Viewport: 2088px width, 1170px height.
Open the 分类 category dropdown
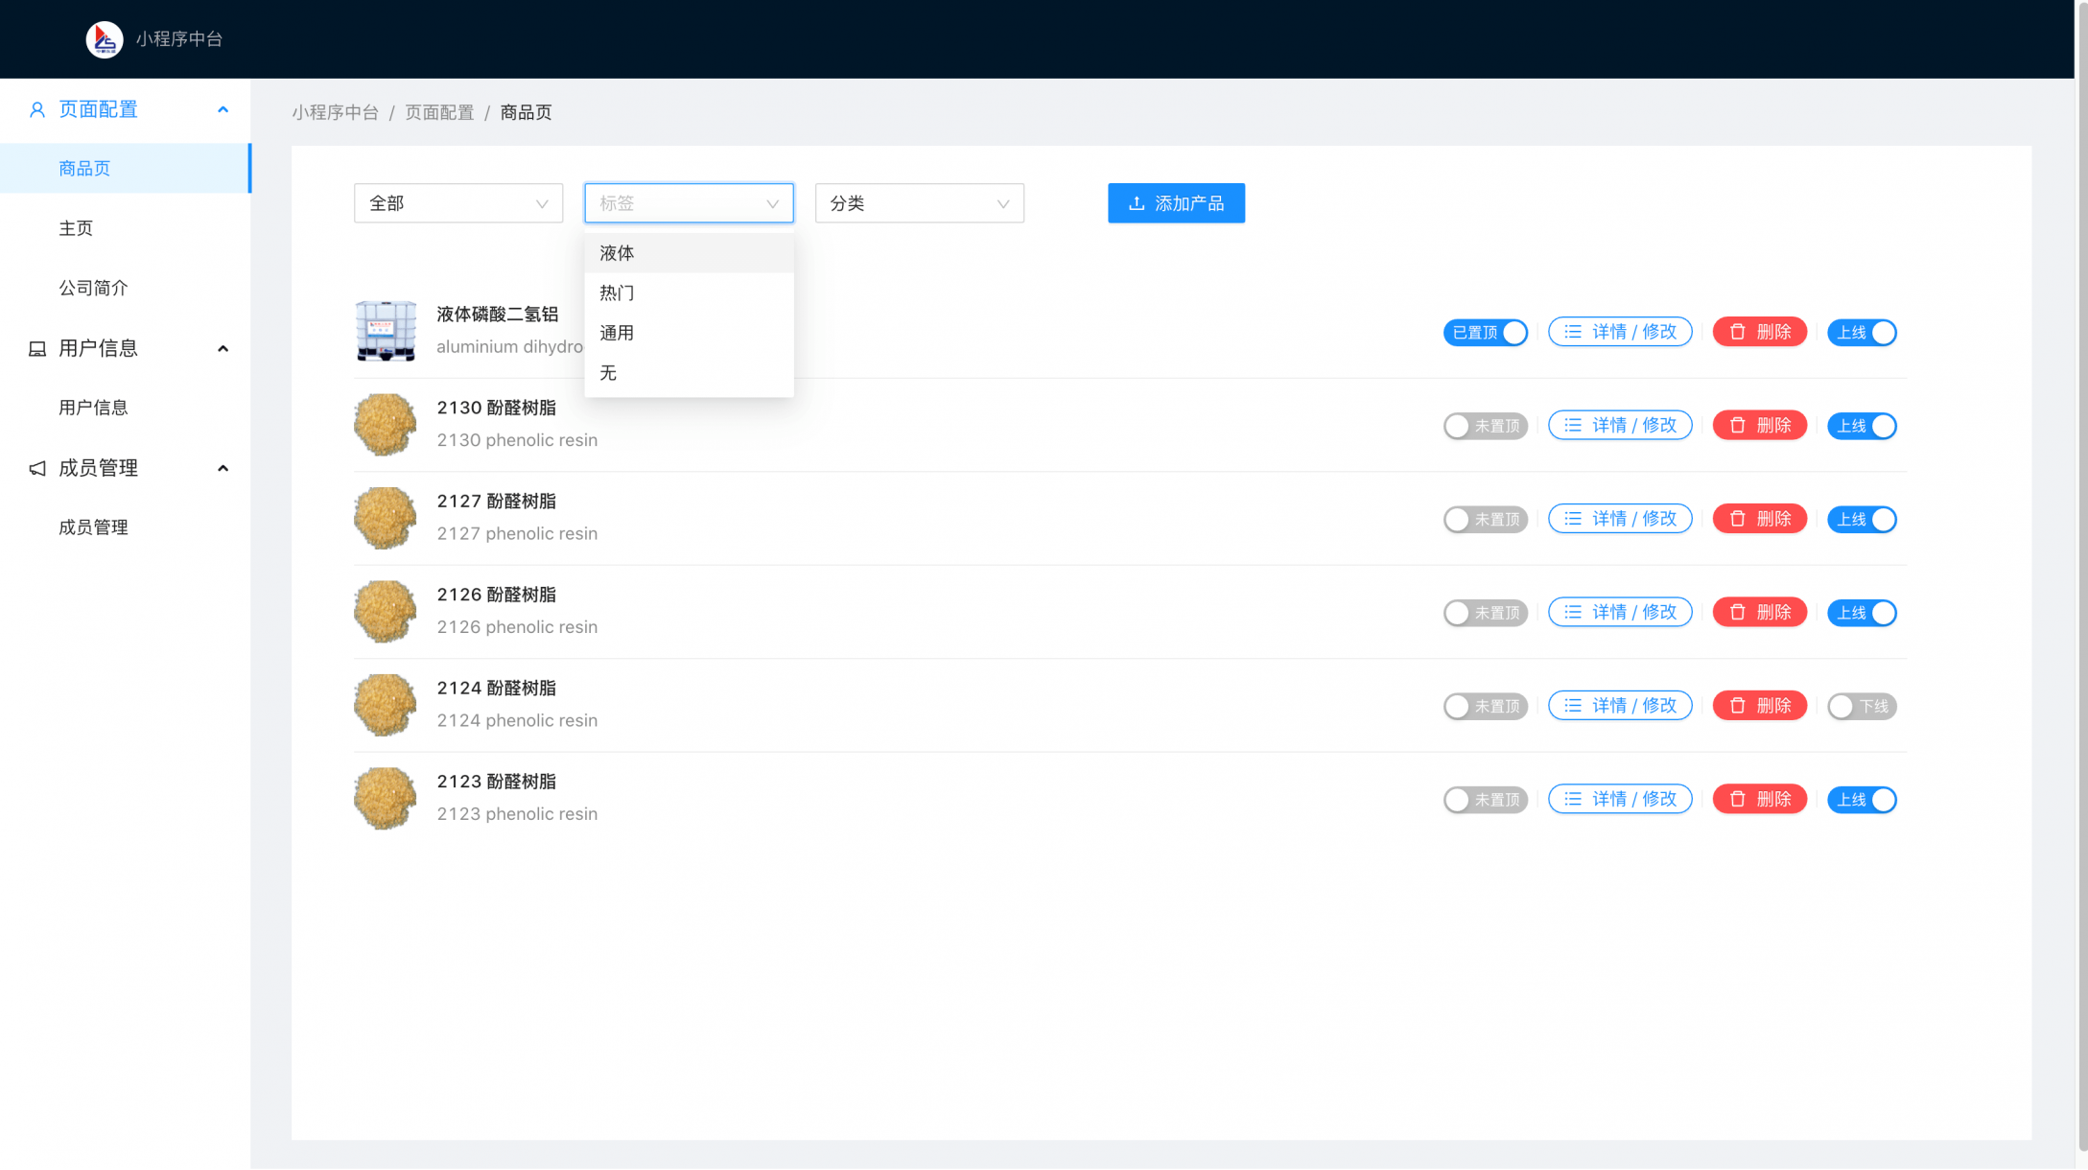pyautogui.click(x=919, y=203)
